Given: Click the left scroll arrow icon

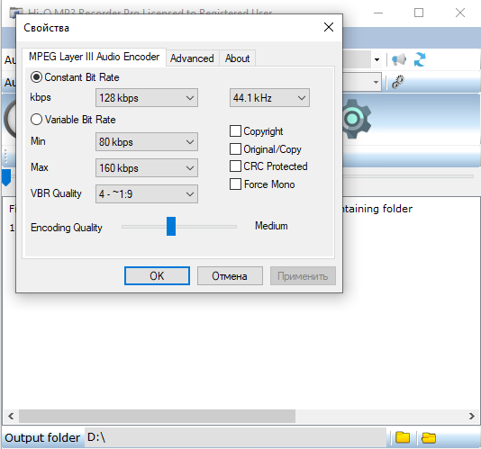Looking at the screenshot, I should [x=11, y=416].
